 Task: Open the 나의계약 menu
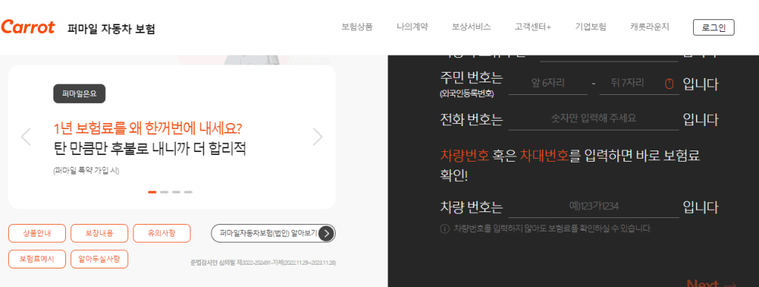coord(412,27)
